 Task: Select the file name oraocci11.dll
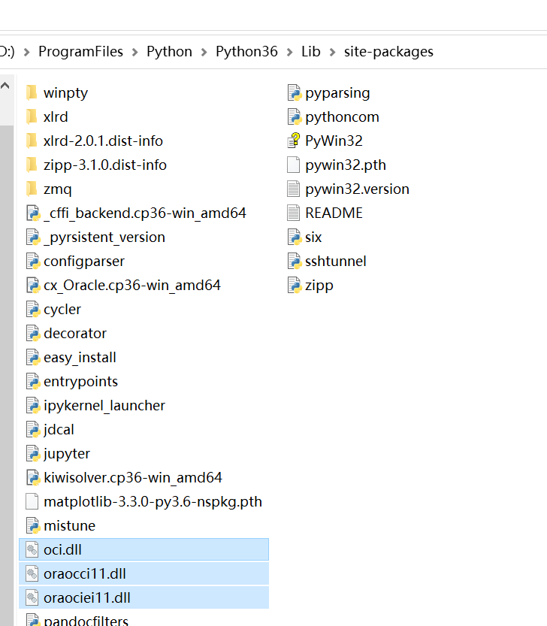[x=85, y=573]
